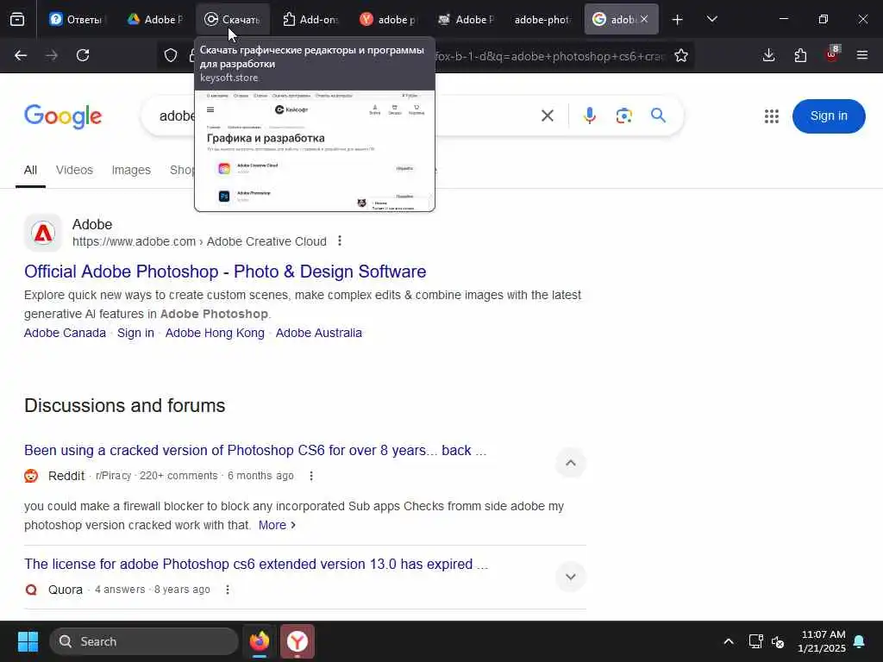Select the All search filter

coord(30,170)
